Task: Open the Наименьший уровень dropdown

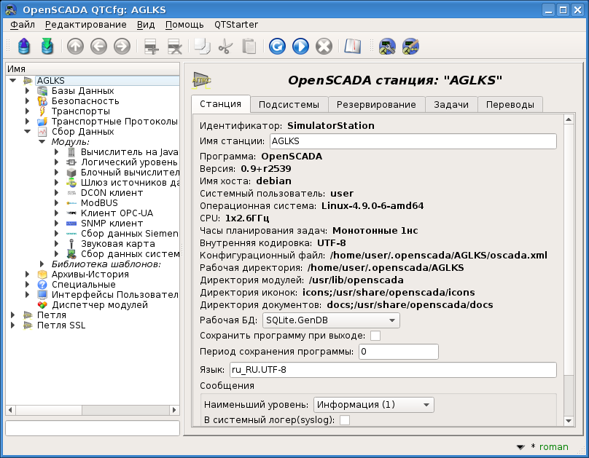Action: tap(373, 405)
